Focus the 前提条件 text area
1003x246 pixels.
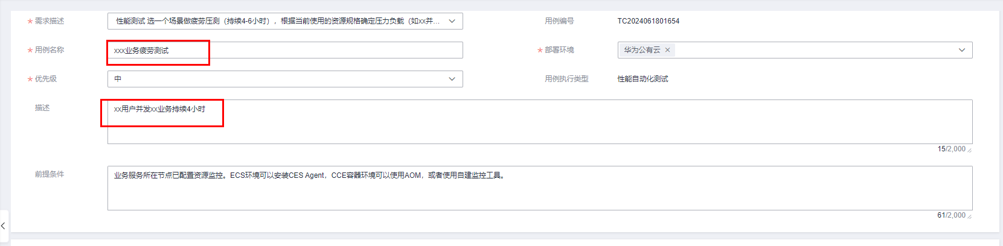pos(540,188)
